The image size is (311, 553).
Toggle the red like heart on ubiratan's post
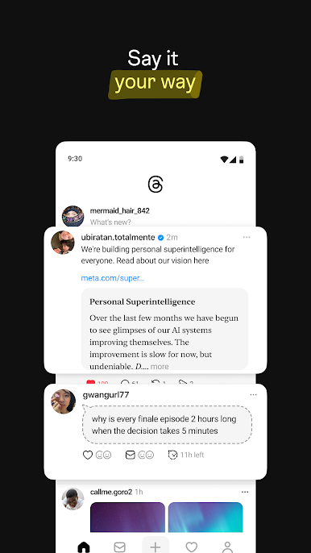point(90,382)
